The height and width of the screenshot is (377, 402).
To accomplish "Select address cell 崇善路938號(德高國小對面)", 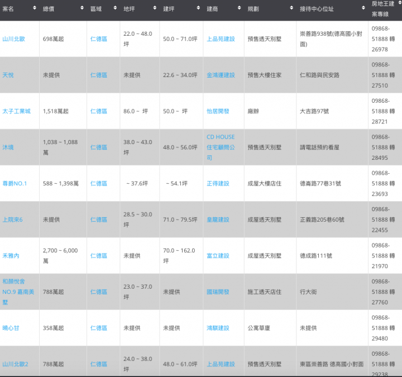I will pyautogui.click(x=331, y=39).
